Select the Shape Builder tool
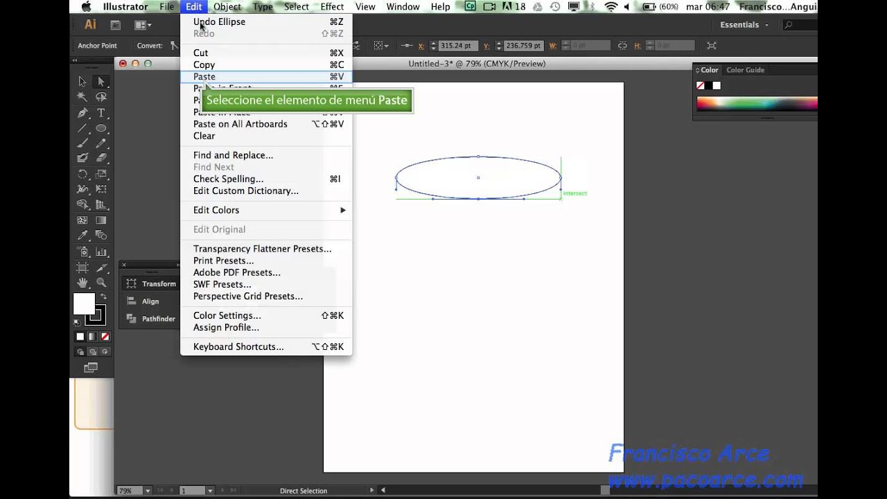The height and width of the screenshot is (499, 887). point(82,204)
